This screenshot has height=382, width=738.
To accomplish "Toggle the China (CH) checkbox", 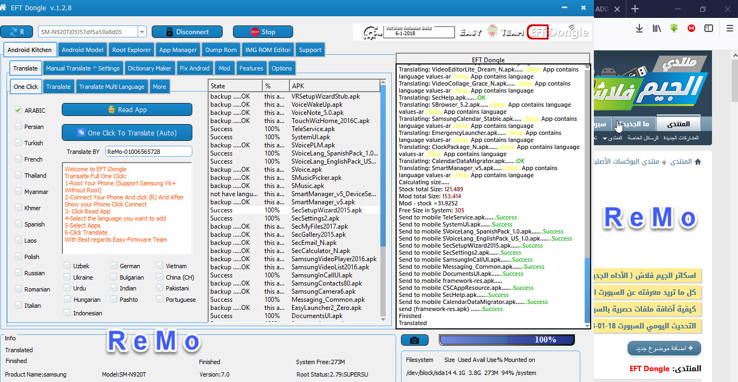I will [x=160, y=277].
